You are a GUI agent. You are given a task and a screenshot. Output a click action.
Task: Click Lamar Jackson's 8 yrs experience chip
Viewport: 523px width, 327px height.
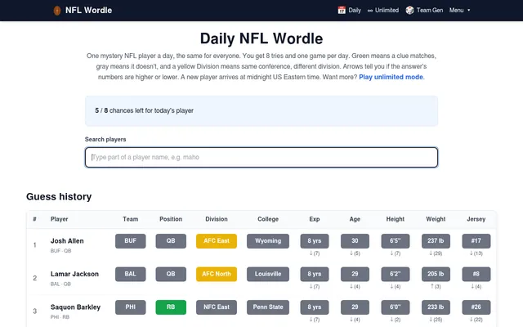pos(314,274)
